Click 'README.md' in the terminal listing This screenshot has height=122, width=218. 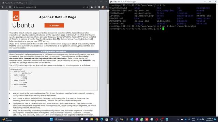coord(116,18)
